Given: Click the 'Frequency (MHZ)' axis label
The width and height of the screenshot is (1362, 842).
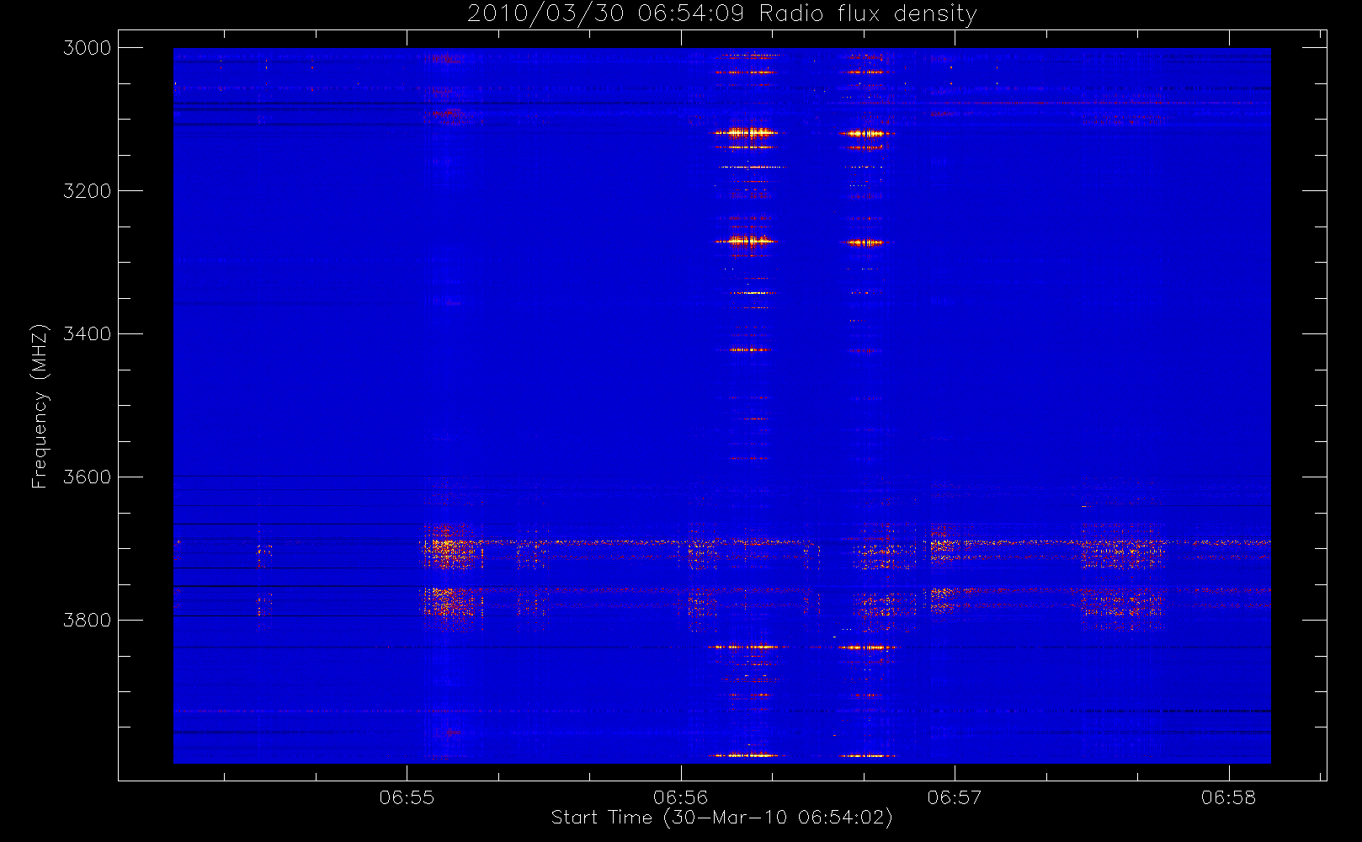Looking at the screenshot, I should pyautogui.click(x=40, y=406).
